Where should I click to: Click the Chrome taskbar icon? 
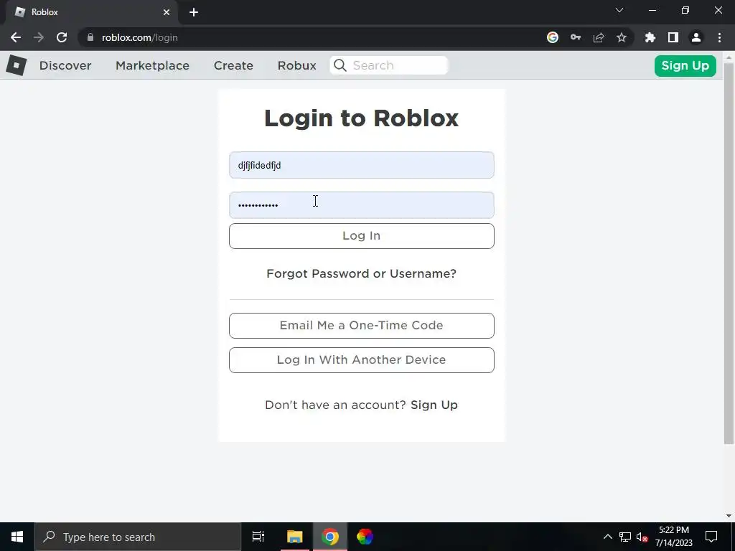330,537
